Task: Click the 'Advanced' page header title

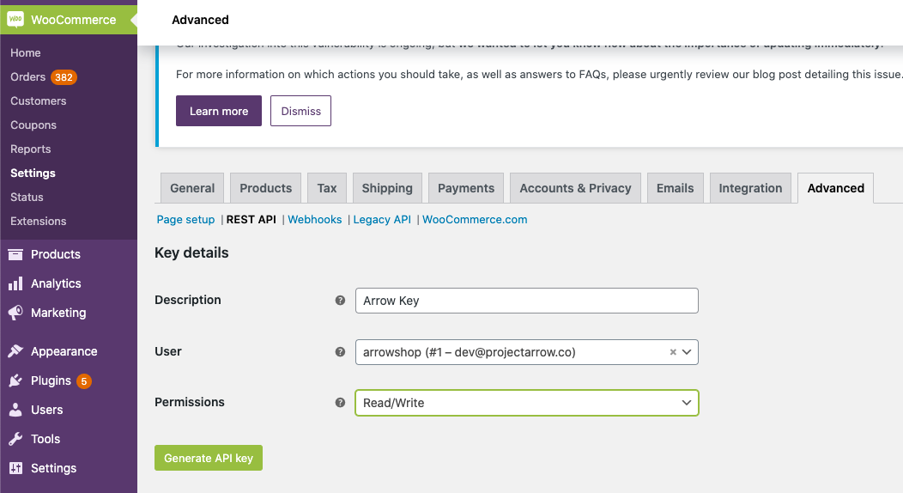Action: 200,20
